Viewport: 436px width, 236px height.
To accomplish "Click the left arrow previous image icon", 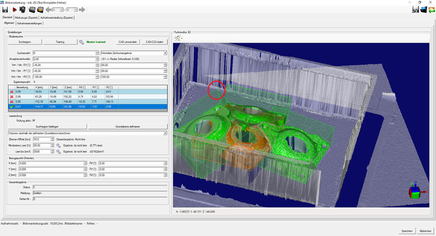I will pyautogui.click(x=48, y=10).
